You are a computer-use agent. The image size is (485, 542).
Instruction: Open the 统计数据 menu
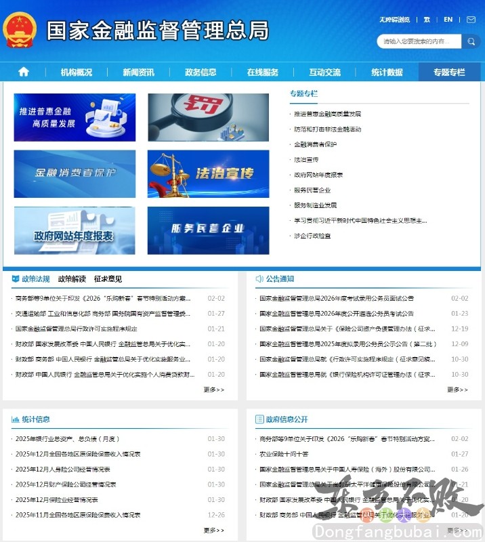(x=387, y=72)
